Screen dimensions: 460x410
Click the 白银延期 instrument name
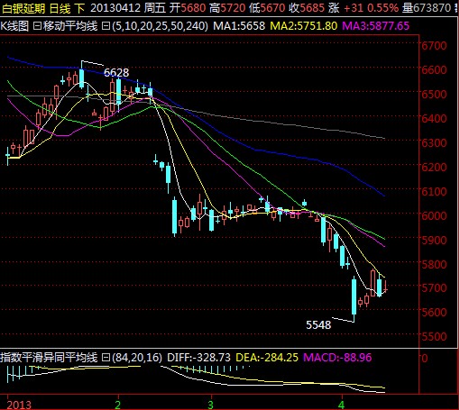pyautogui.click(x=23, y=8)
